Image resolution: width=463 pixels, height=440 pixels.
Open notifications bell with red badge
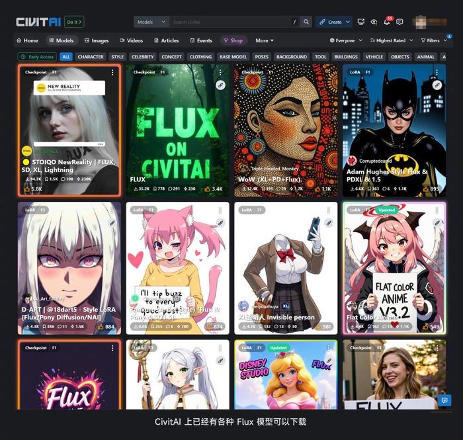(387, 22)
